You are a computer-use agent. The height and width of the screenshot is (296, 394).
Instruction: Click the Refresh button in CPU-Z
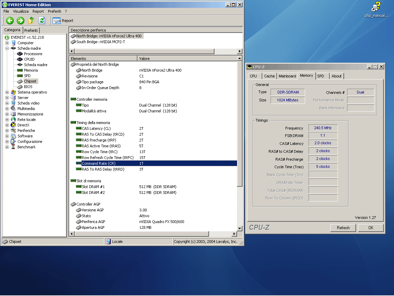[343, 228]
